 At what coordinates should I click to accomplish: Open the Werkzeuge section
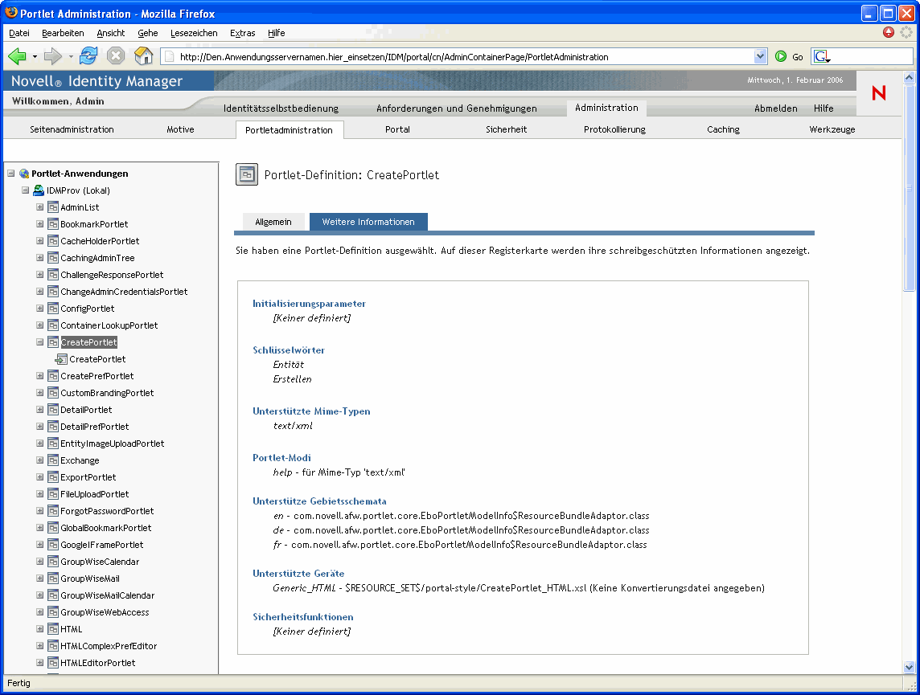click(x=832, y=129)
